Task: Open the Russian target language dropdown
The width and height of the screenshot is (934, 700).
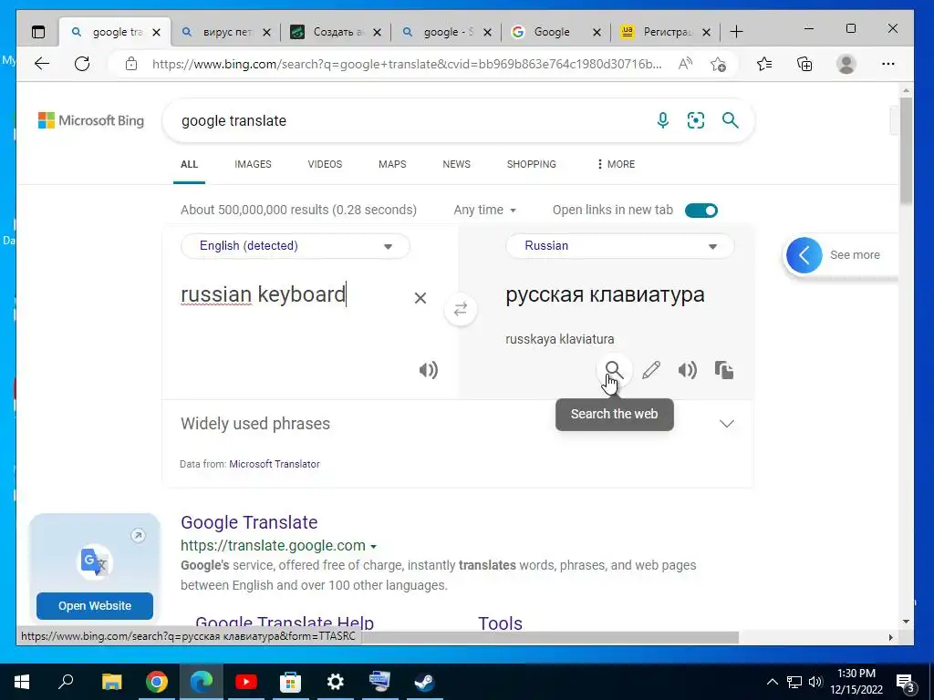Action: [x=619, y=246]
